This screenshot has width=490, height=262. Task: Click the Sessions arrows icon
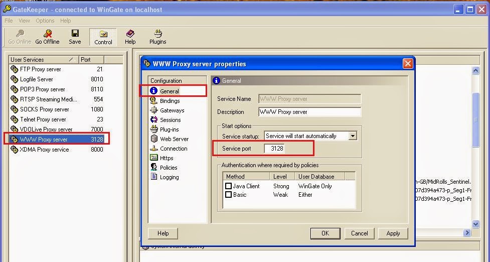153,119
